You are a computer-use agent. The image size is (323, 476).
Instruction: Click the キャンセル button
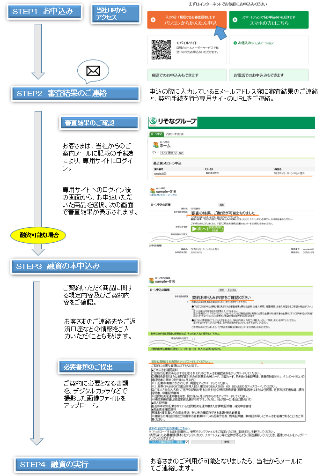click(x=233, y=290)
